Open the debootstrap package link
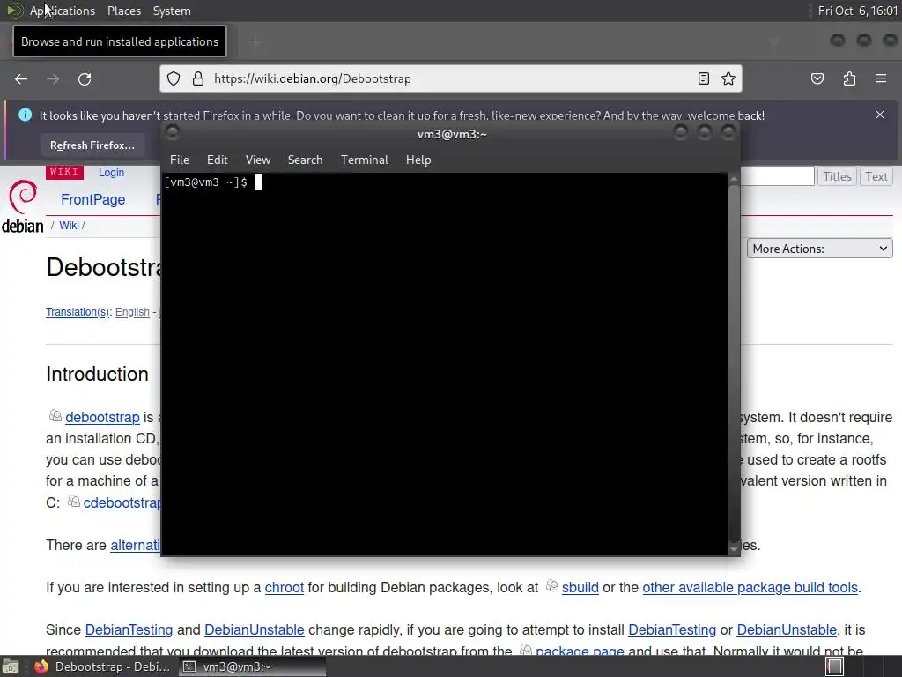This screenshot has height=677, width=902. [102, 417]
